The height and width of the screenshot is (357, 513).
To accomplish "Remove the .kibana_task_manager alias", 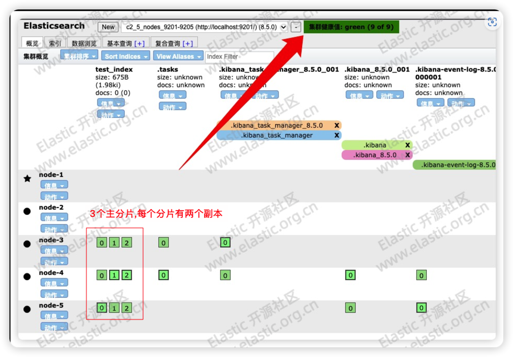I will (336, 135).
